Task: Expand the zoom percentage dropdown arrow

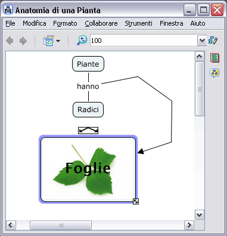Action: 202,41
